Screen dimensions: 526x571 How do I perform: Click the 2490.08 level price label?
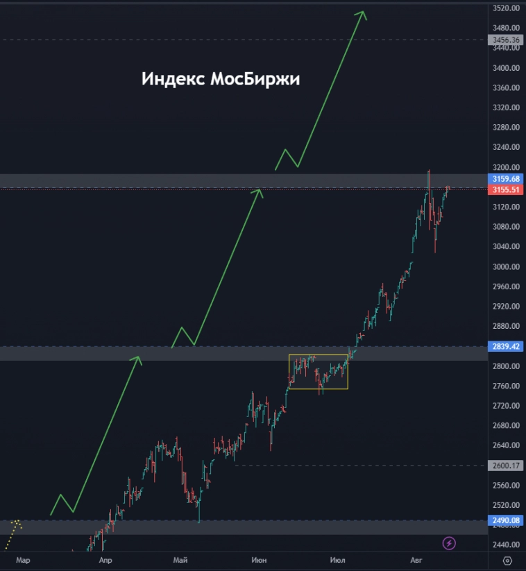(506, 520)
